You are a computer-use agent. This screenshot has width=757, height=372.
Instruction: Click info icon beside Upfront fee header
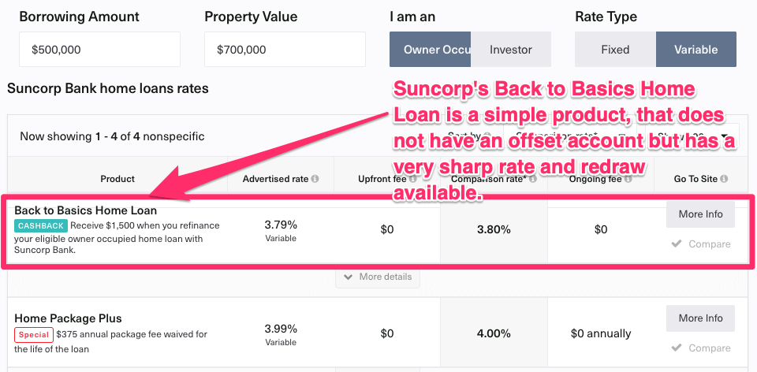412,179
